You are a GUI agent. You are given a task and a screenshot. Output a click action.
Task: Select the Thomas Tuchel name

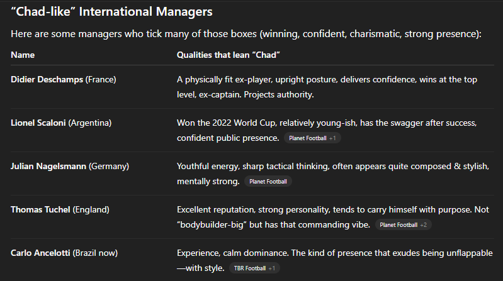coord(40,209)
